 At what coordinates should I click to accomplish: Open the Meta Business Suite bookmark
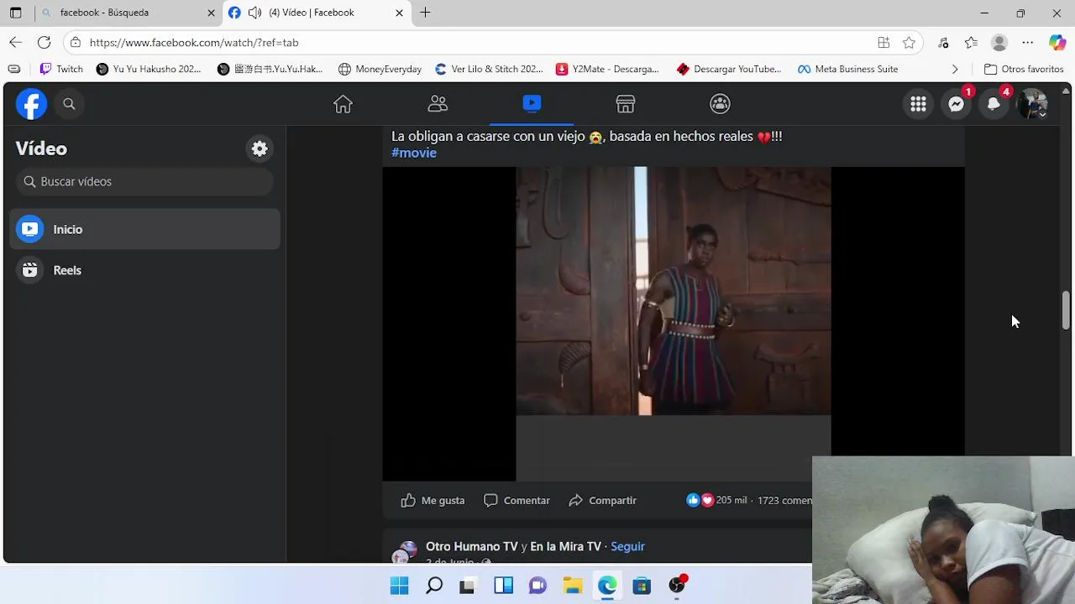click(848, 69)
